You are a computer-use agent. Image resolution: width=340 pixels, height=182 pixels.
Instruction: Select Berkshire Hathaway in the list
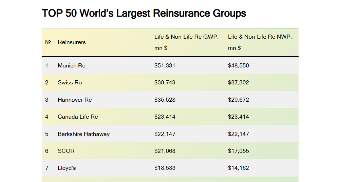pos(83,134)
